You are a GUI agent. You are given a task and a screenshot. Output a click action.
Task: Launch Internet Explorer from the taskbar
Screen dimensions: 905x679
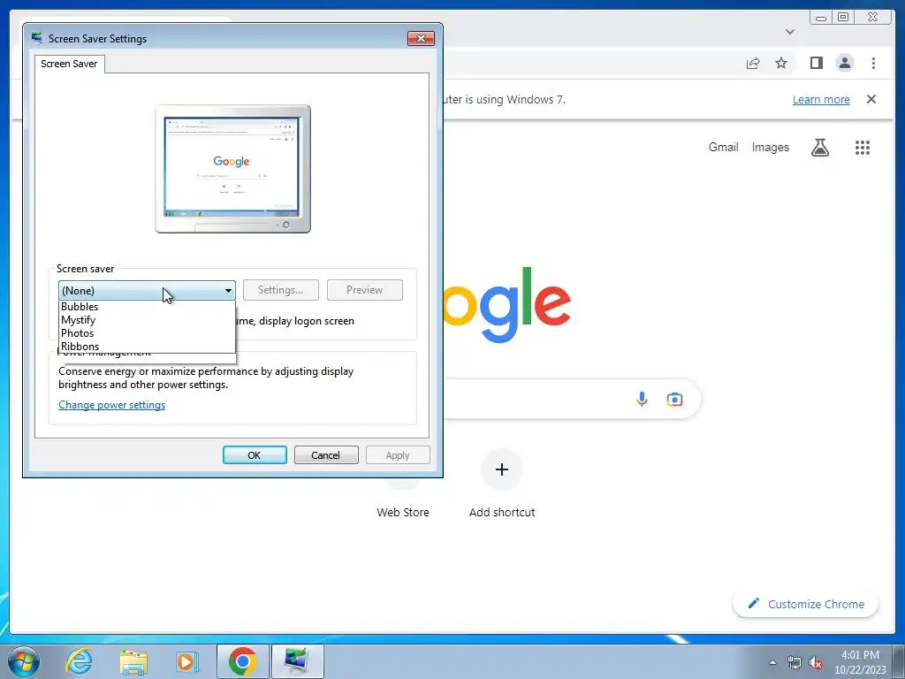[x=79, y=661]
